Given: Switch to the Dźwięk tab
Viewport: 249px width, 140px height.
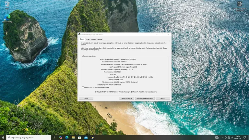Looking at the screenshot, I should [x=93, y=39].
